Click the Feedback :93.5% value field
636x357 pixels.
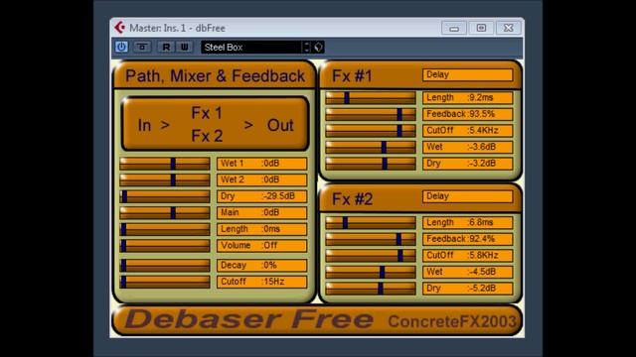click(x=467, y=114)
